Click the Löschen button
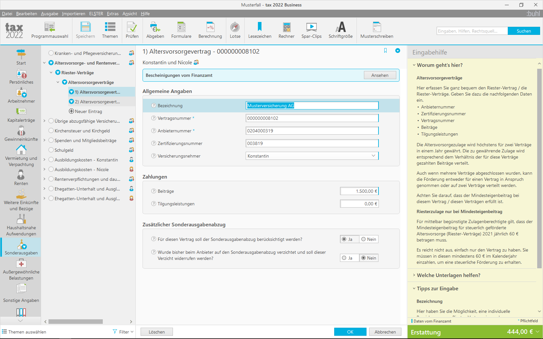 [x=157, y=332]
